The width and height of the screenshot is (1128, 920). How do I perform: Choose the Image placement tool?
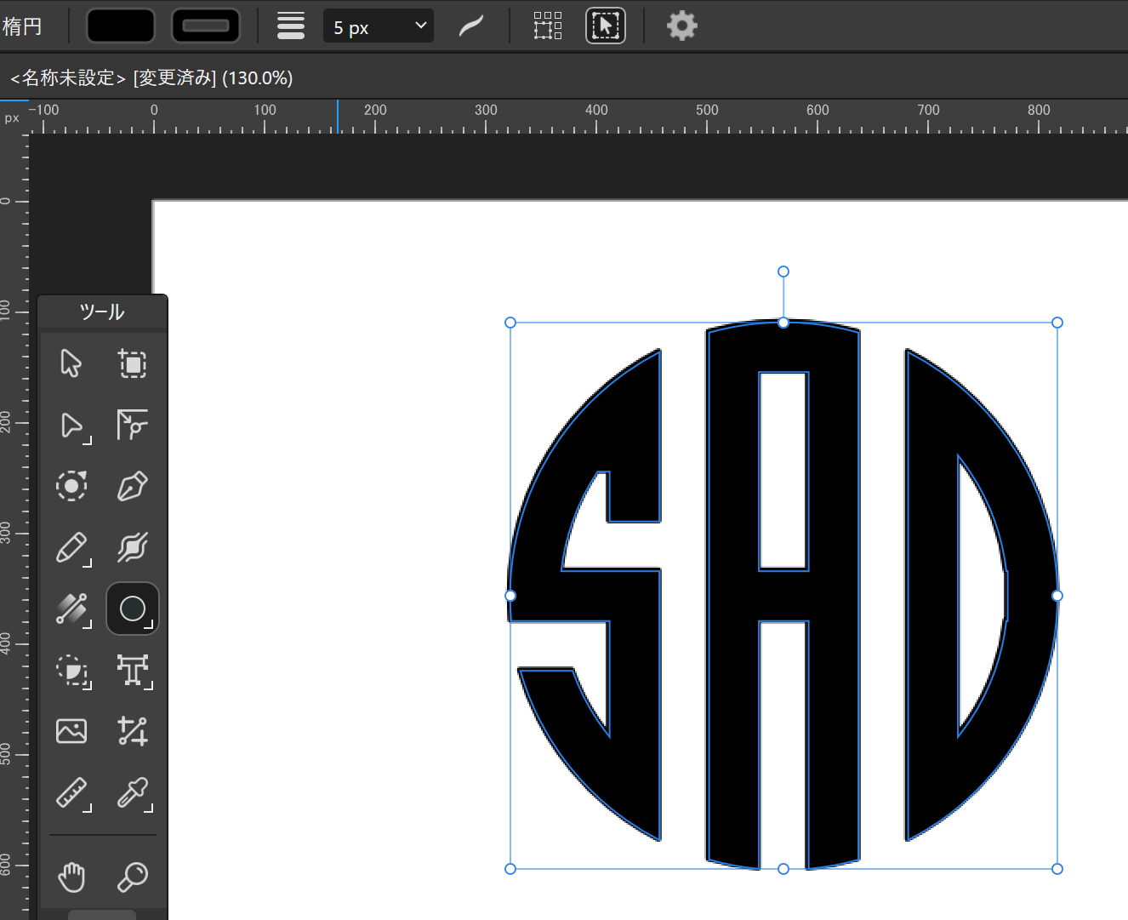tap(71, 730)
